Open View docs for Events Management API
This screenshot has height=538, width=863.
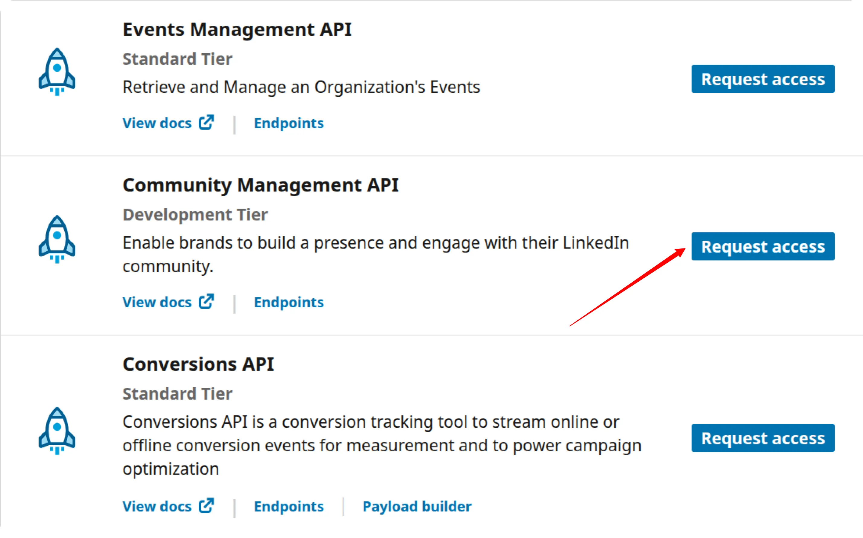(x=158, y=123)
